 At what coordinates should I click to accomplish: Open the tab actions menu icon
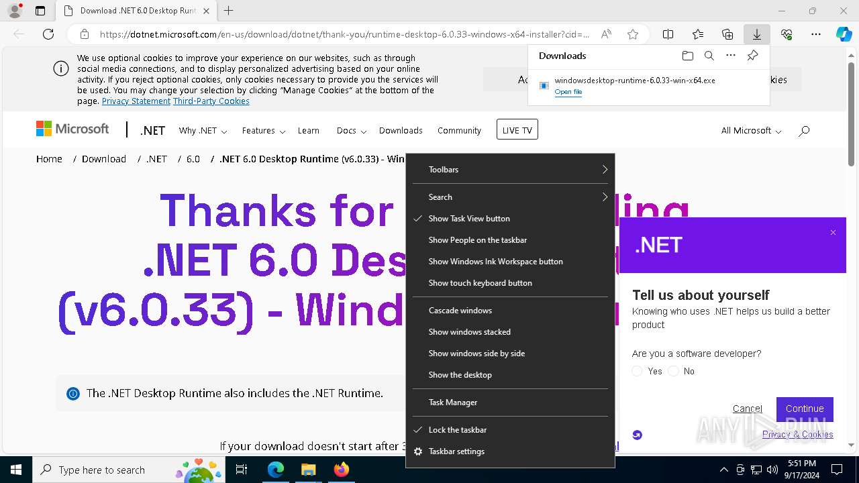[x=40, y=11]
